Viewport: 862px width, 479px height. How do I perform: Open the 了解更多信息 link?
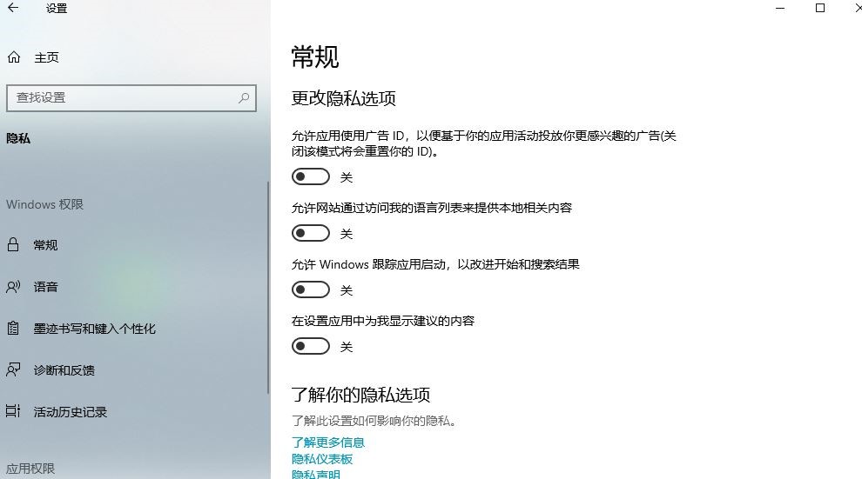coord(328,442)
